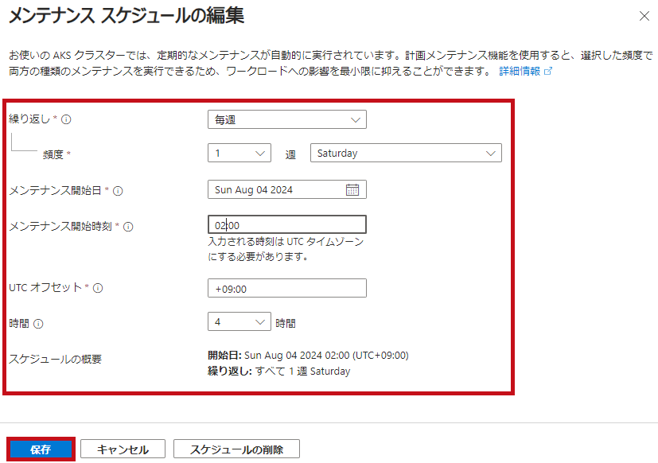The image size is (658, 463).
Task: Click info icon next to 繰り返し label
Action: pyautogui.click(x=67, y=120)
